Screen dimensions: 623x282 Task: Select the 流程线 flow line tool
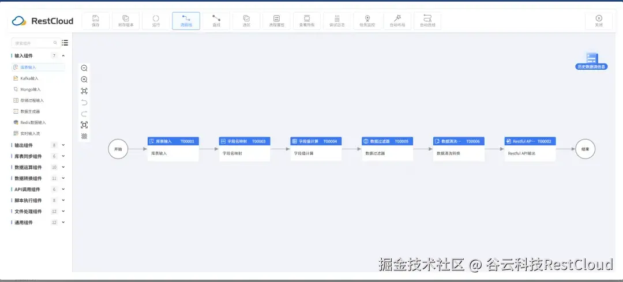click(x=186, y=21)
